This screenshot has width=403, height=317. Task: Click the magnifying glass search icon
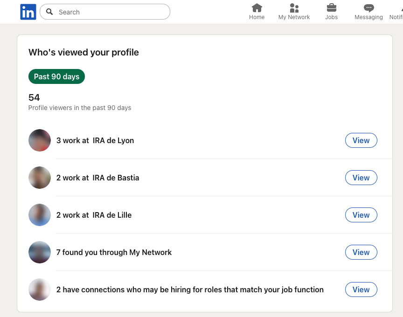click(x=49, y=12)
